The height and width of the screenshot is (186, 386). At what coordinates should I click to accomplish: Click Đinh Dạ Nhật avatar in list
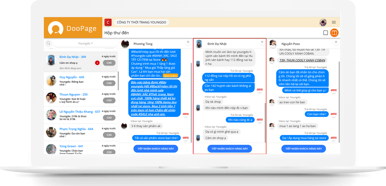coord(51,60)
